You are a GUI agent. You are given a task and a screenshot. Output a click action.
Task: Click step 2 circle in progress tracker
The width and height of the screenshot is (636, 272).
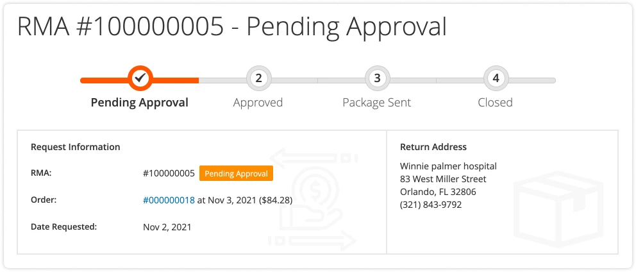pyautogui.click(x=258, y=79)
